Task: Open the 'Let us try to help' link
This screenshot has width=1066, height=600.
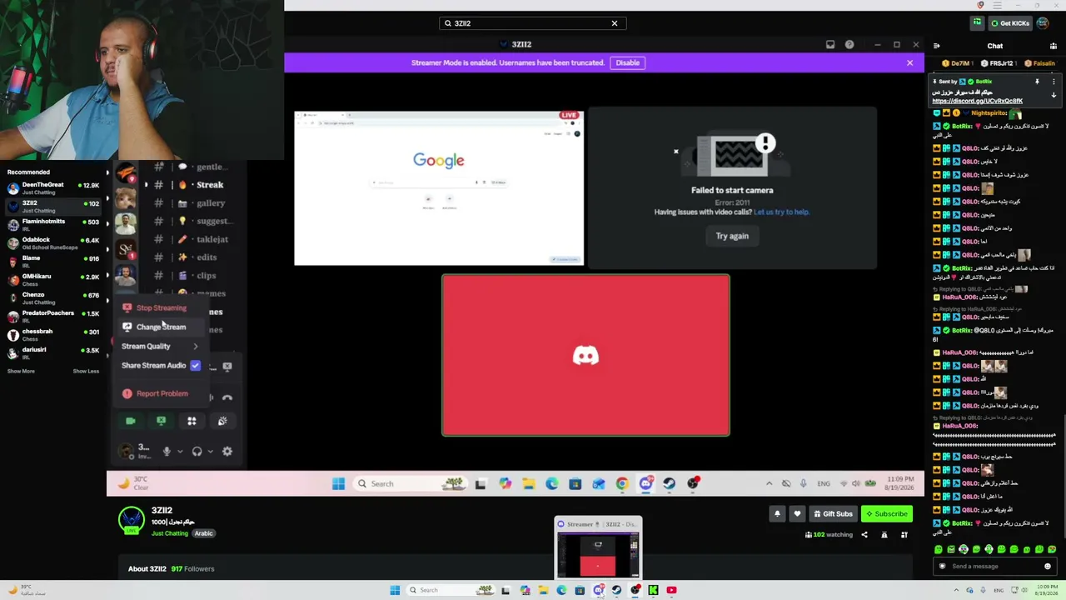Action: 781,212
